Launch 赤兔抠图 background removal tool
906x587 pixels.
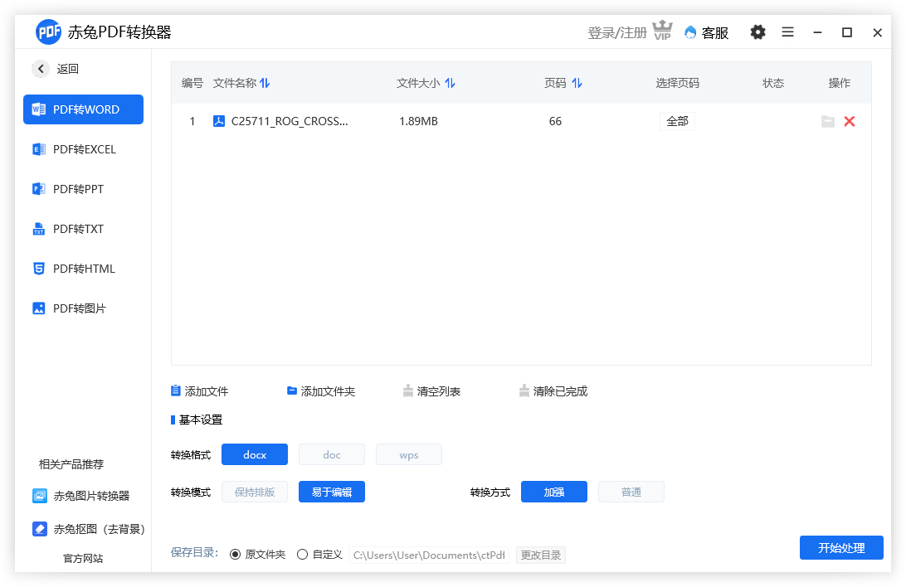pos(83,528)
